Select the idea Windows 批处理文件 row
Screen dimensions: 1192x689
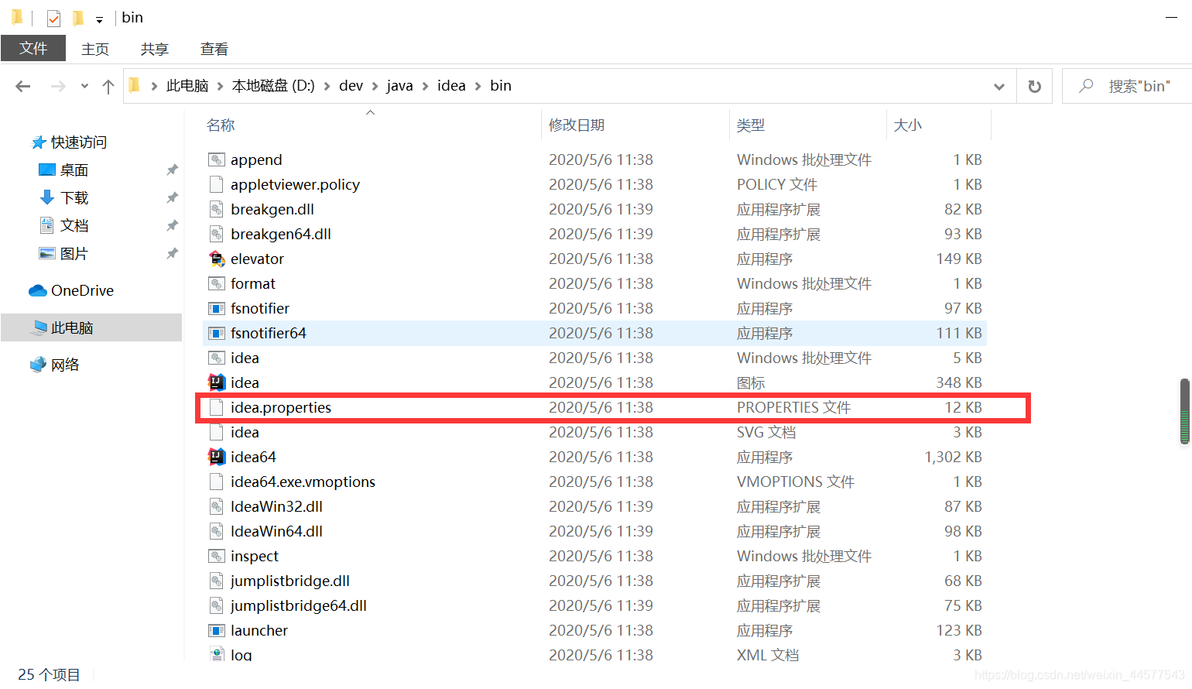(594, 358)
